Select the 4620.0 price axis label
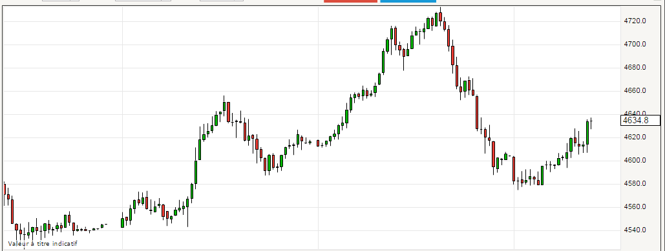The width and height of the screenshot is (665, 251). coord(635,137)
